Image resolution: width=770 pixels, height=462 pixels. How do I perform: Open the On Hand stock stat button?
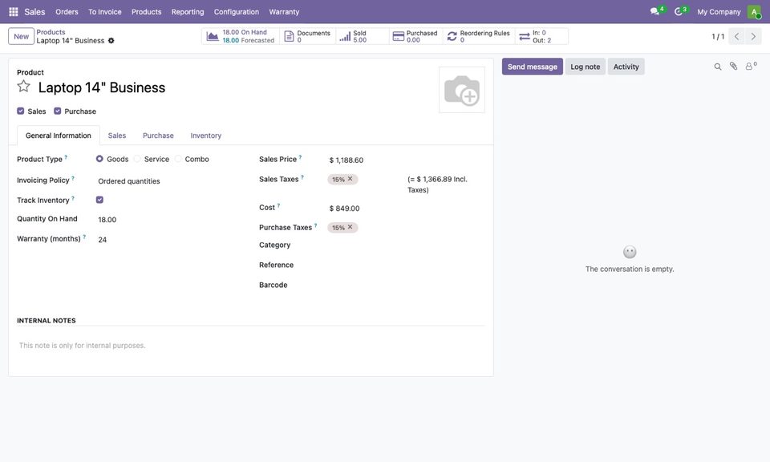(x=241, y=36)
